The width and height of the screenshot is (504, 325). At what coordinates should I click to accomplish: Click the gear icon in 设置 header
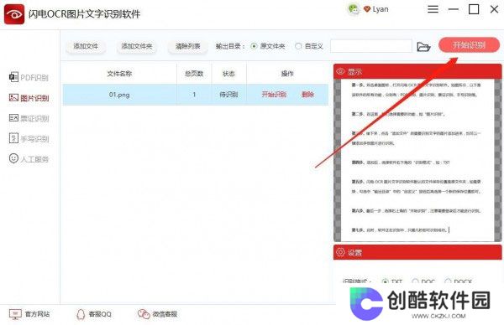pyautogui.click(x=340, y=252)
